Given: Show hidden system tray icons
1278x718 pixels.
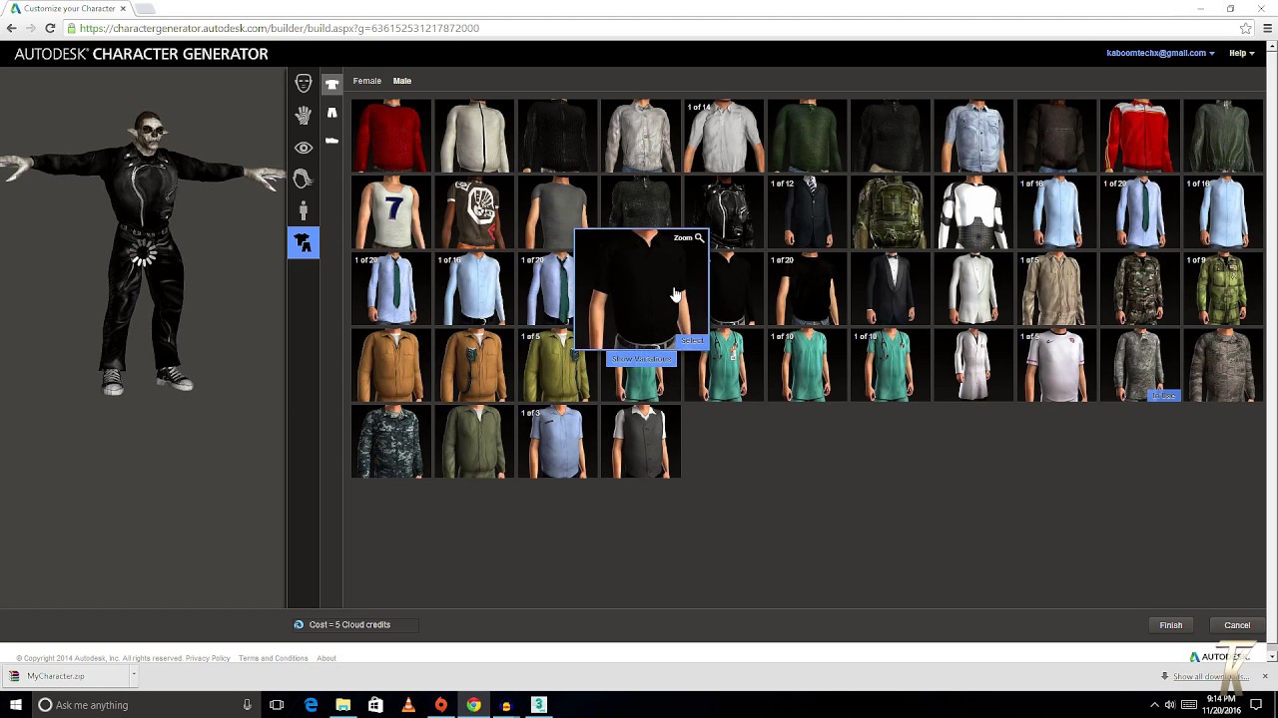Looking at the screenshot, I should point(1154,705).
